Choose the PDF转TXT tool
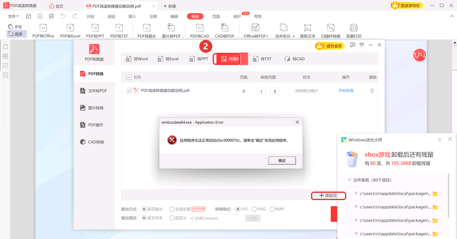457x239 pixels. click(x=119, y=31)
